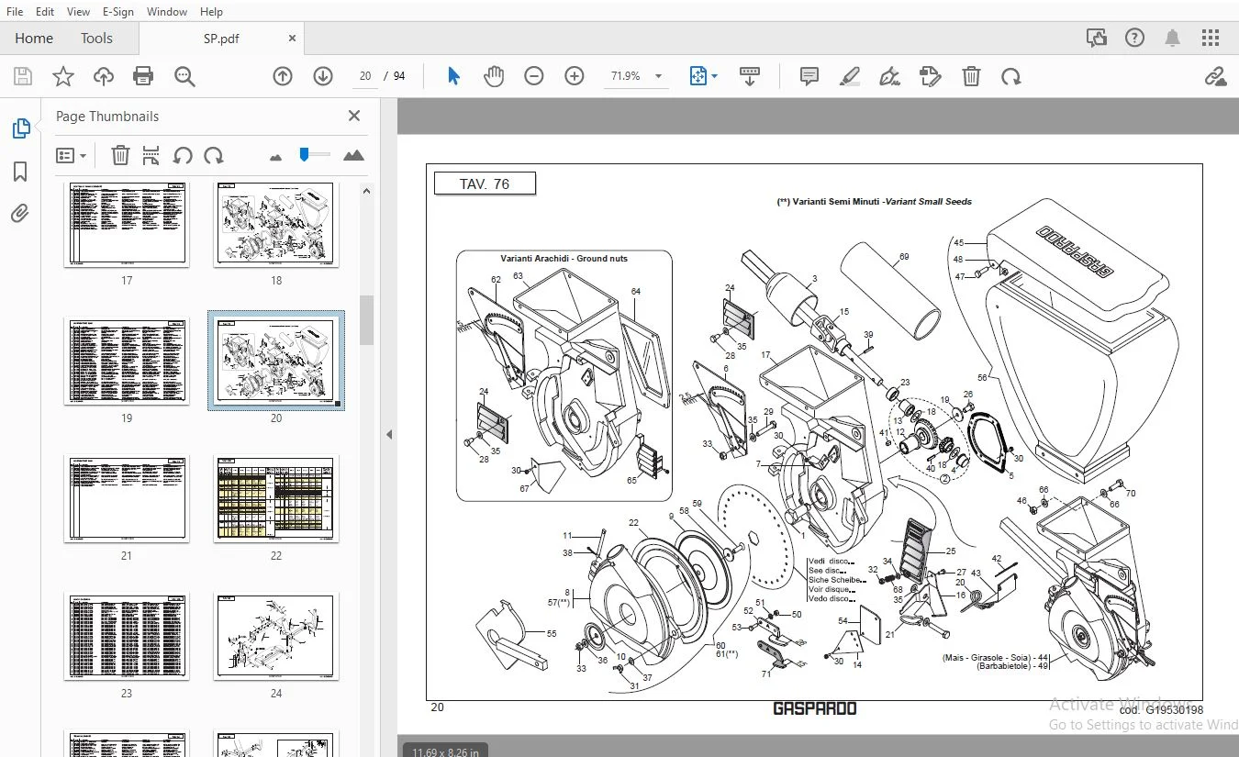Open notifications bell
This screenshot has height=757, width=1239.
tap(1173, 38)
